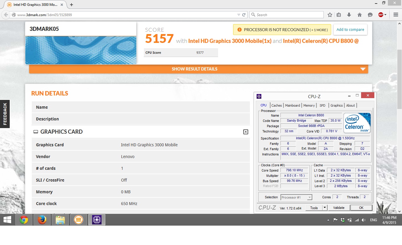Open File Explorer from taskbar
402x245 pixels.
point(60,220)
